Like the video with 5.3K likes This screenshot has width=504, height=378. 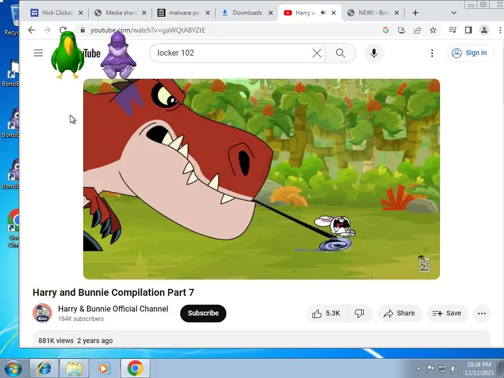326,314
